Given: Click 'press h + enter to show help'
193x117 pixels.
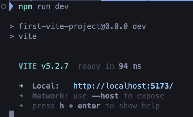Looking at the screenshot, I should tap(96, 106).
